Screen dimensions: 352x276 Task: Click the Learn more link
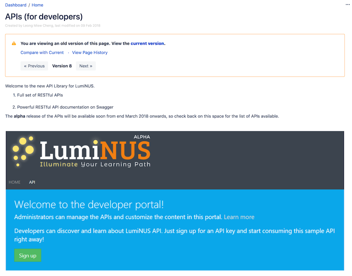coord(239,217)
